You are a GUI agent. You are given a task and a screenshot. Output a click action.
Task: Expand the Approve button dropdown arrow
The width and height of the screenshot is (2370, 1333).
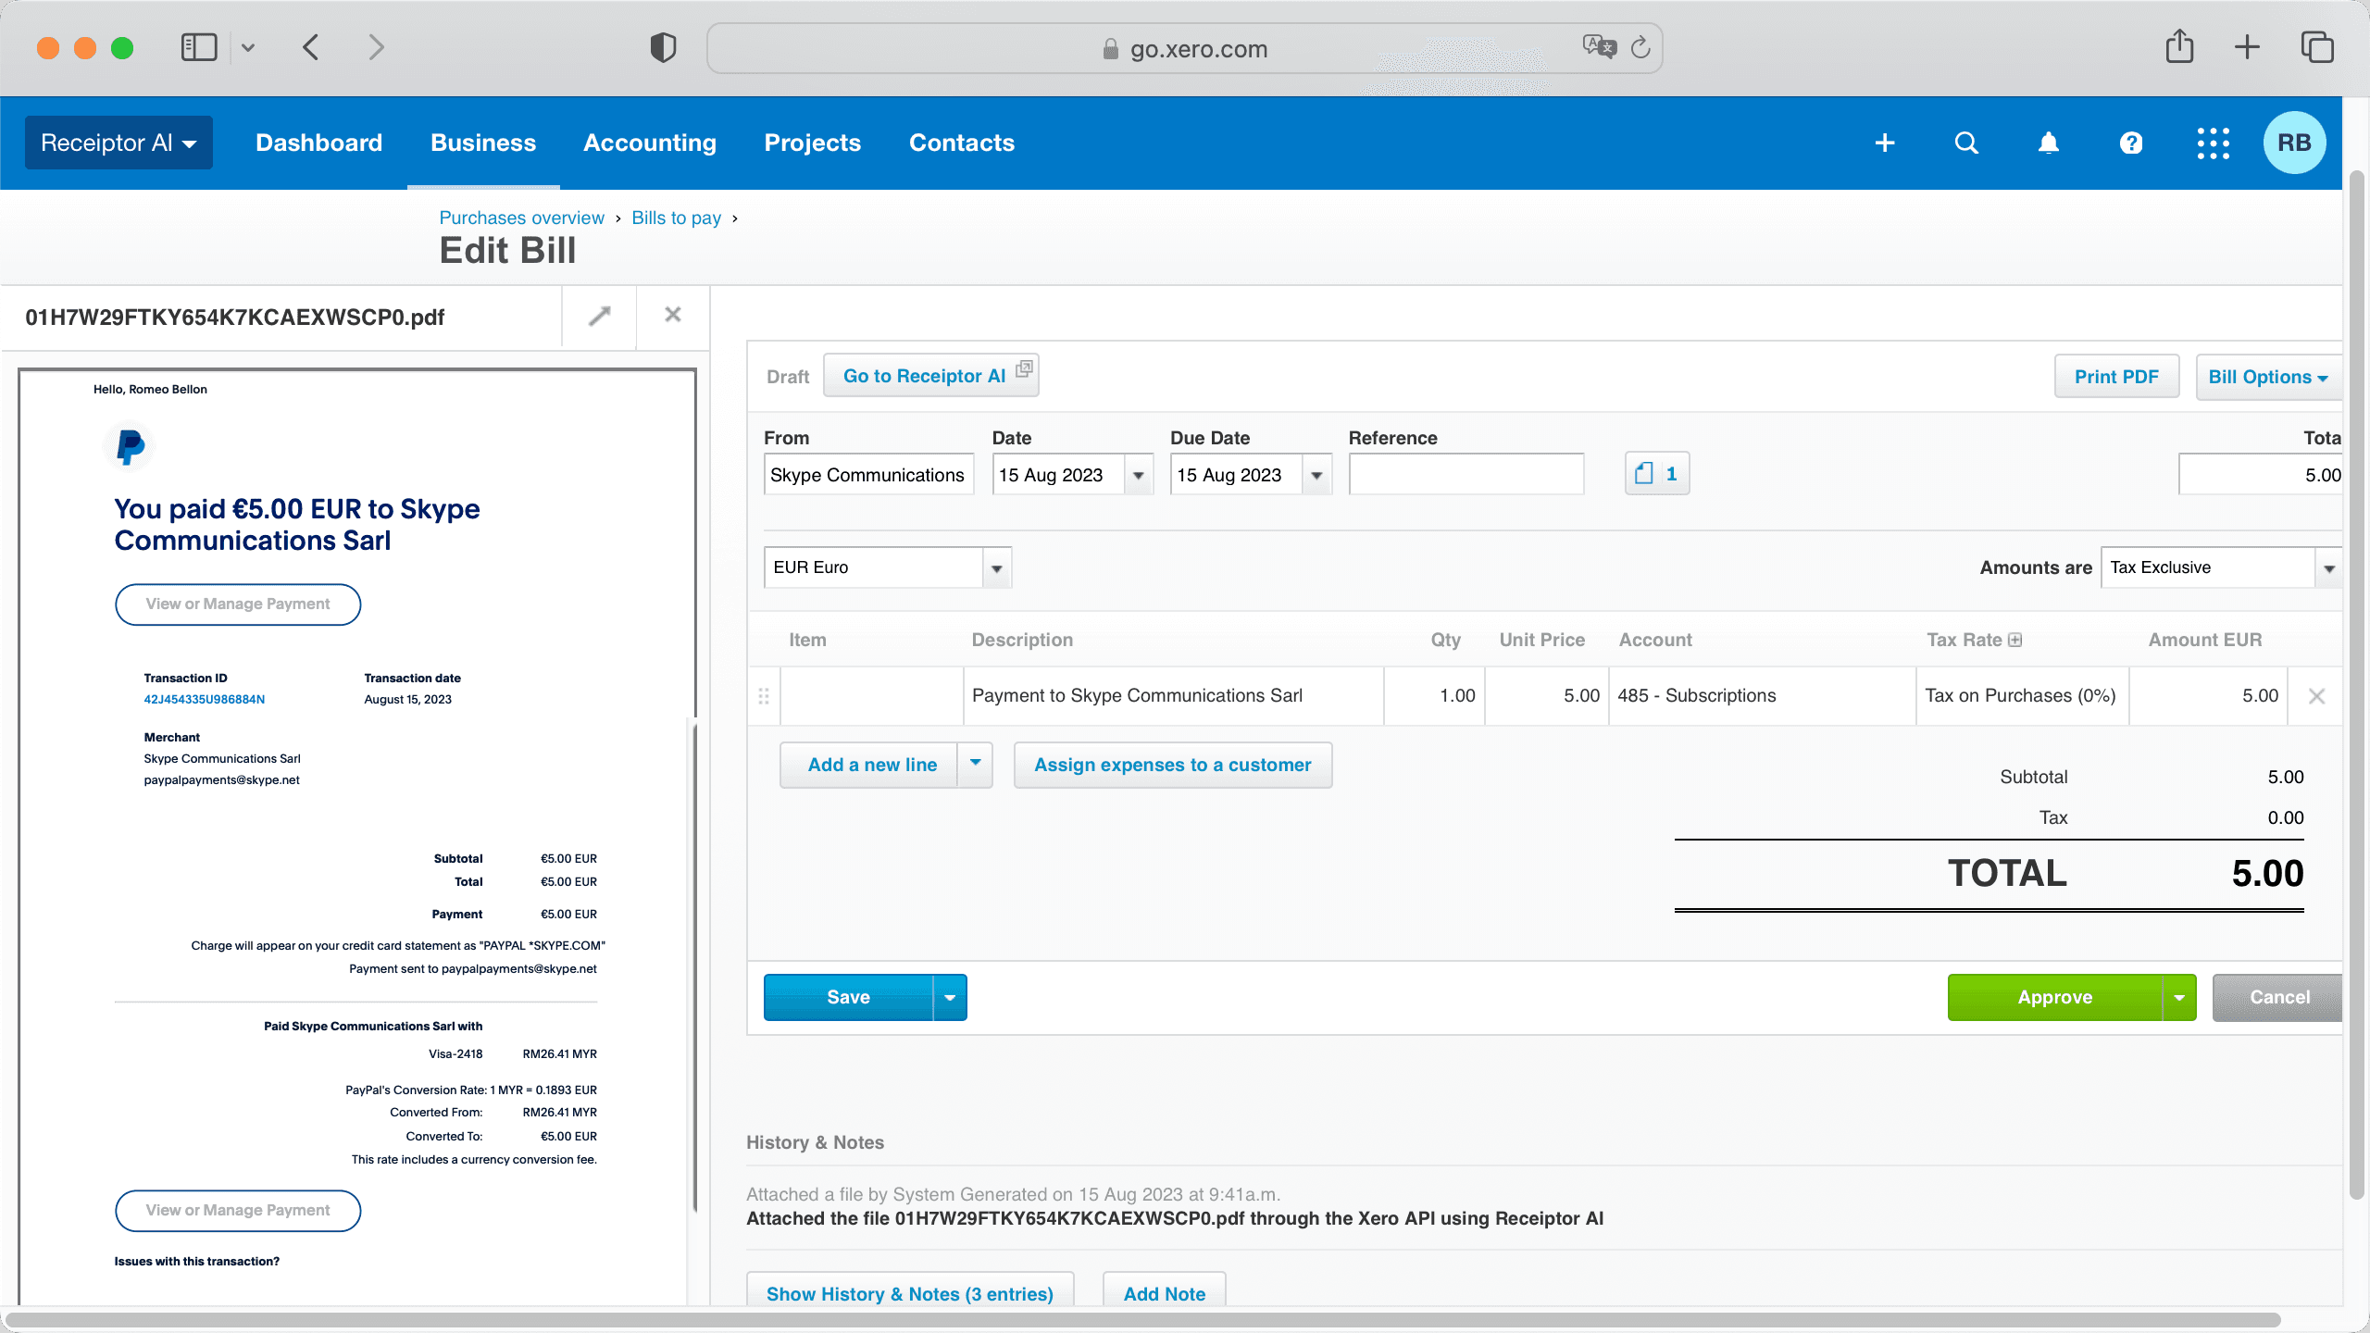[x=2179, y=997]
